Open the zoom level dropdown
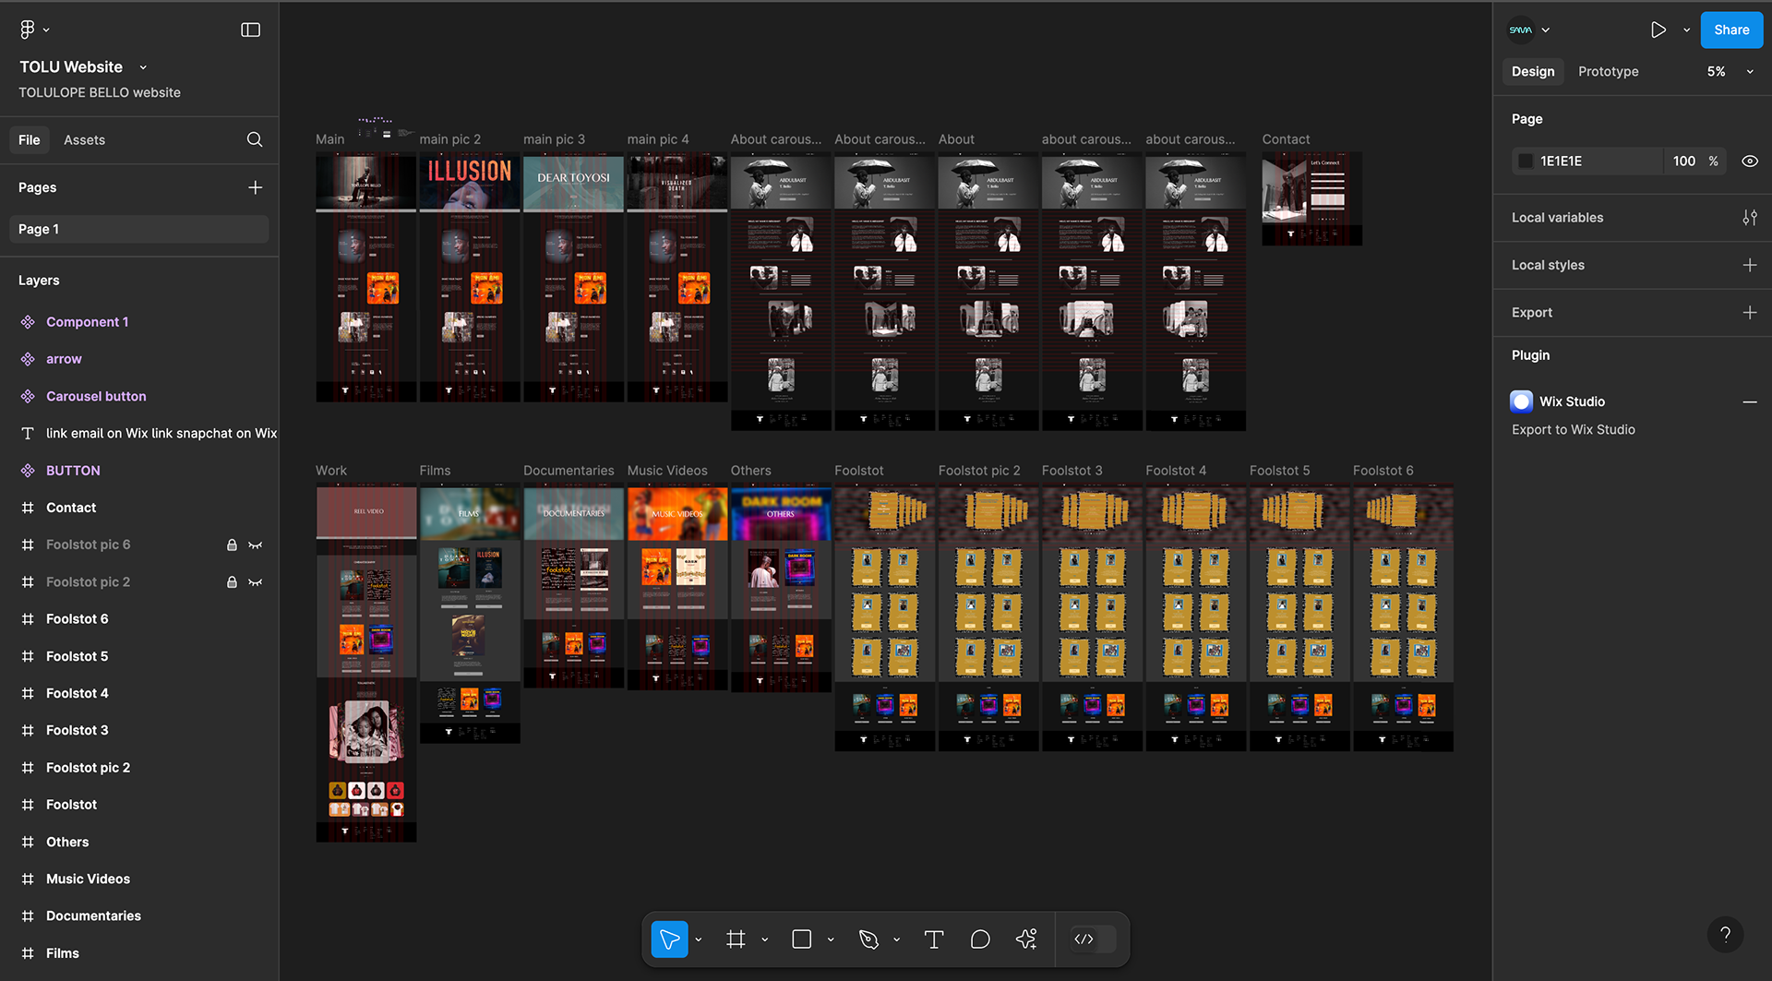 pyautogui.click(x=1750, y=71)
